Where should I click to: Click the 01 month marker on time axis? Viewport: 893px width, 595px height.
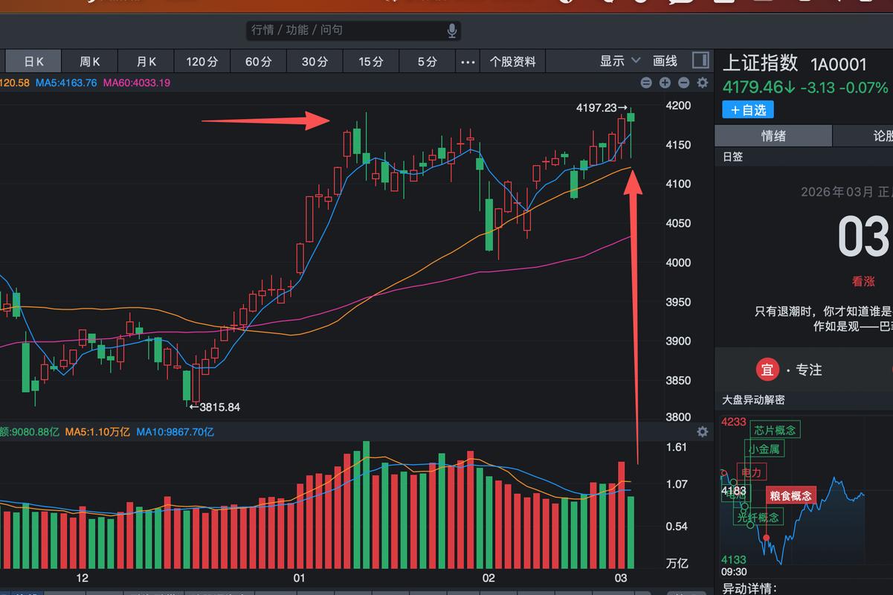300,578
